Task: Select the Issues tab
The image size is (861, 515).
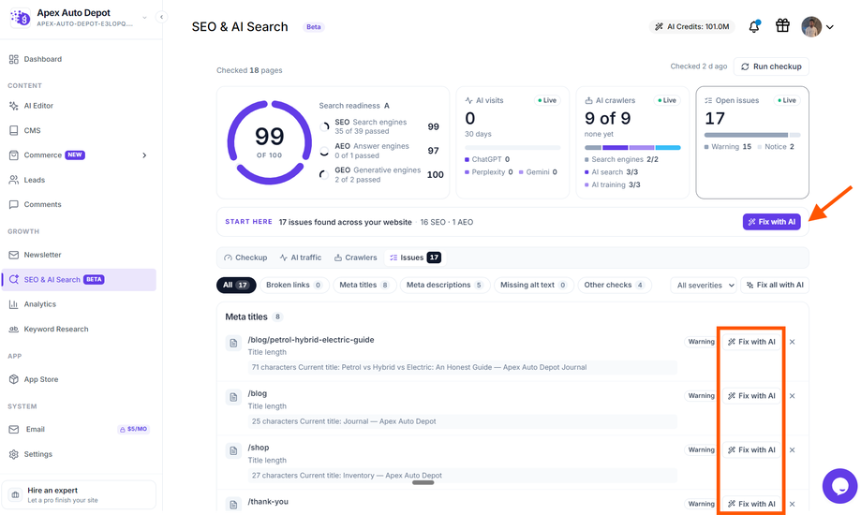Action: [x=415, y=257]
